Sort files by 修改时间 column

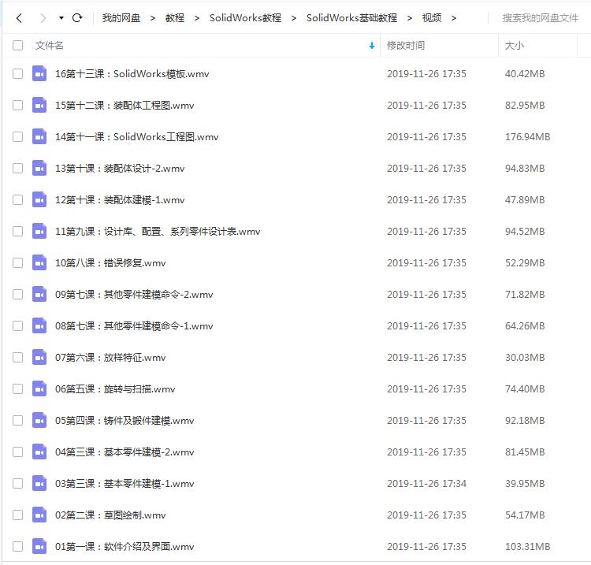pos(406,45)
